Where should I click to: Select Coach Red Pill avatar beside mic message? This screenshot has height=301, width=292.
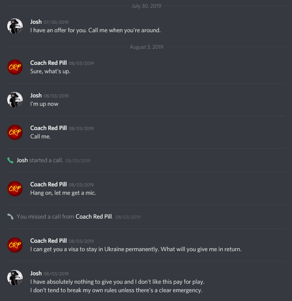15,188
